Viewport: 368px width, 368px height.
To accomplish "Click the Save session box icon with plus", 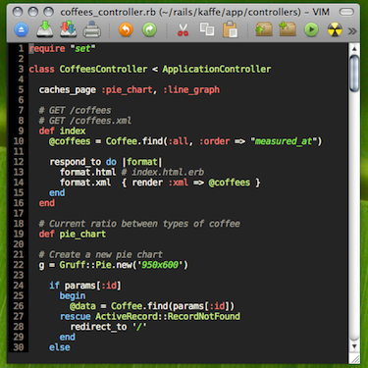I will [288, 29].
